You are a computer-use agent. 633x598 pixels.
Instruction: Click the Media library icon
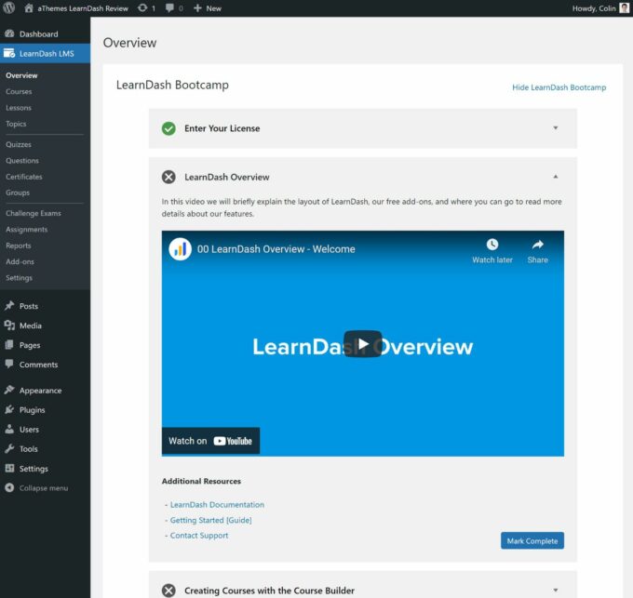pyautogui.click(x=9, y=326)
